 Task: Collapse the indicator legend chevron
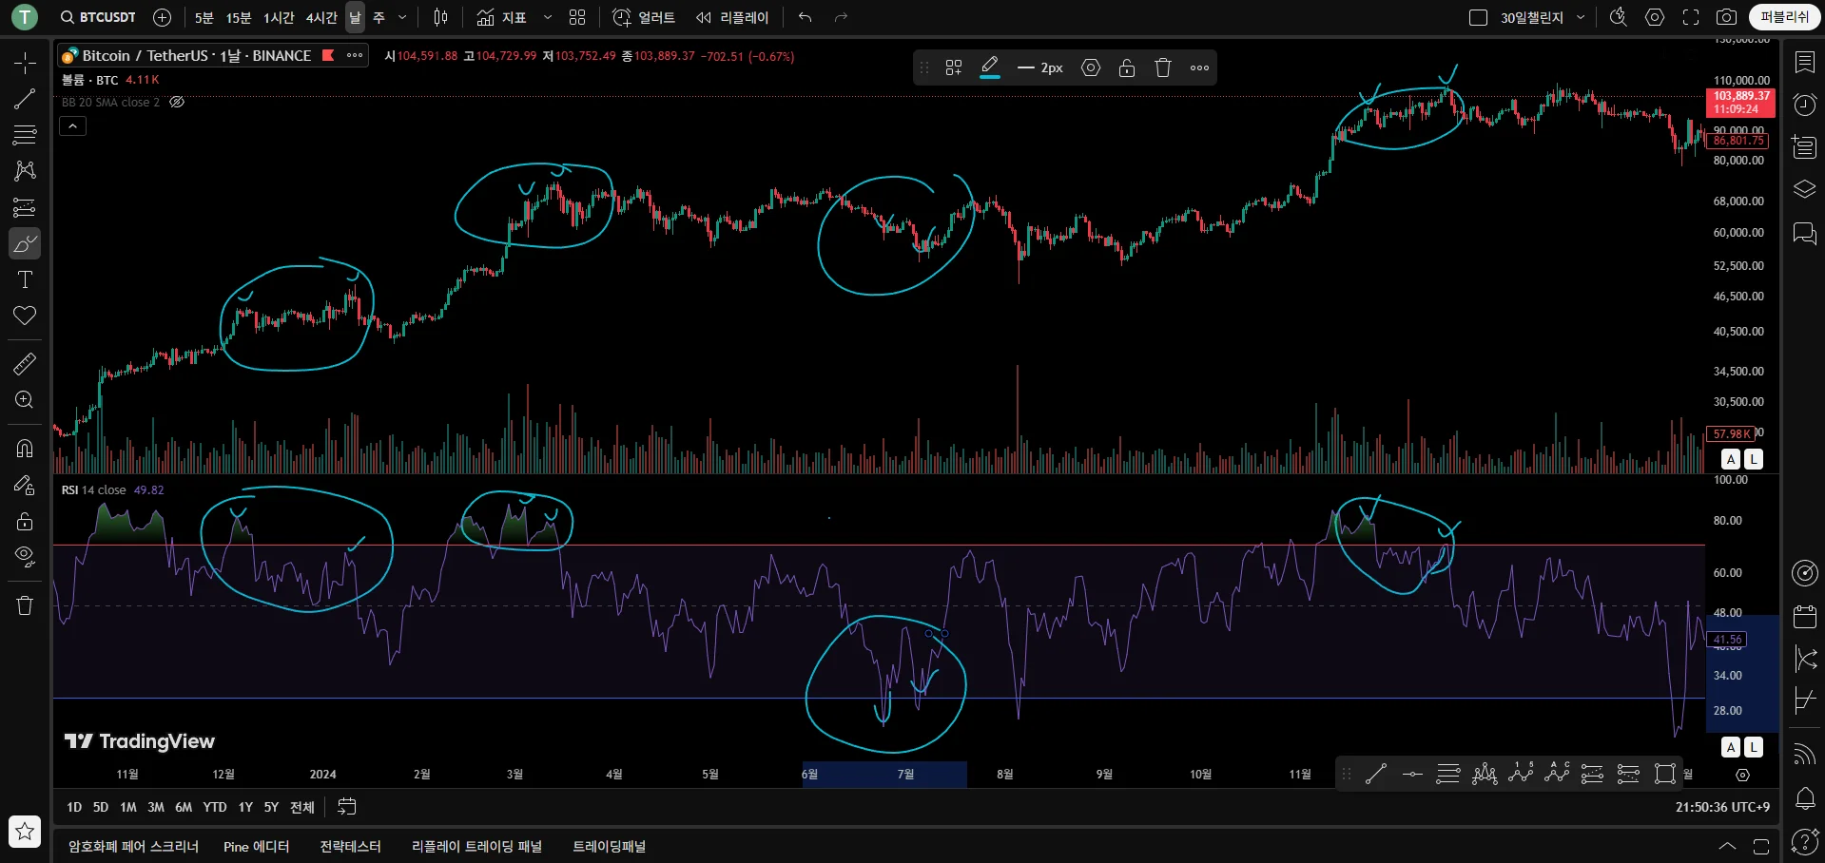pos(72,125)
